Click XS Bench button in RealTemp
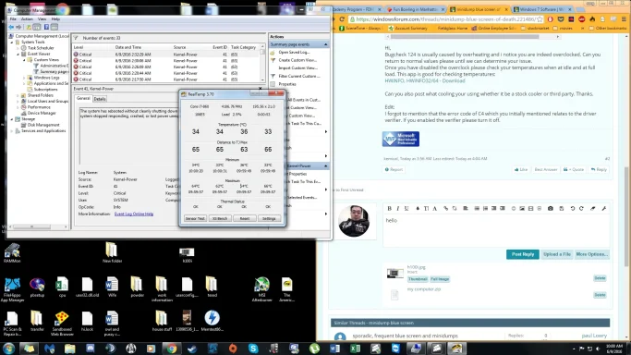 220,218
